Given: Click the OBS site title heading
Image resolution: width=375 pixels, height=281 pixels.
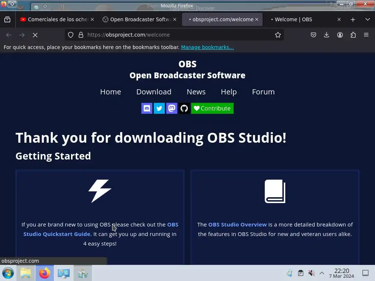Looking at the screenshot, I should (x=187, y=64).
